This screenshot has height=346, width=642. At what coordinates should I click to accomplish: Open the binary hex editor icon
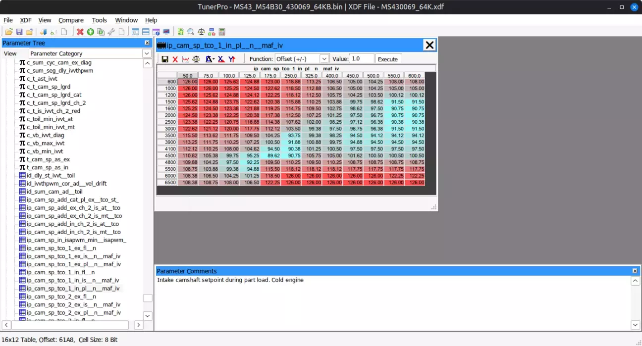click(x=181, y=32)
